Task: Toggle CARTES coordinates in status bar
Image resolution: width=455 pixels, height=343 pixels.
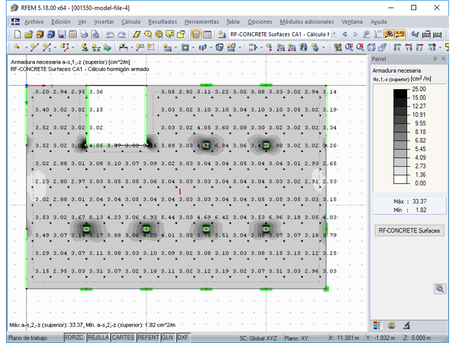Action: (123, 337)
